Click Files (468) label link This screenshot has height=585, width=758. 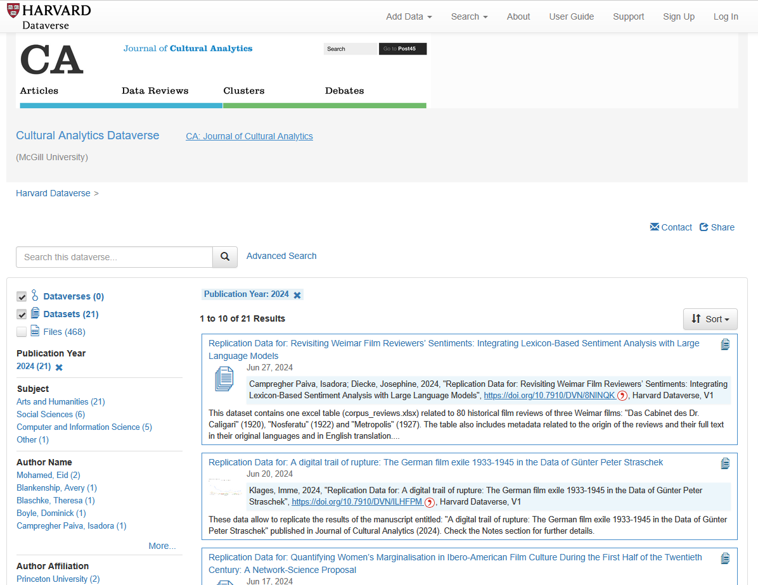64,332
